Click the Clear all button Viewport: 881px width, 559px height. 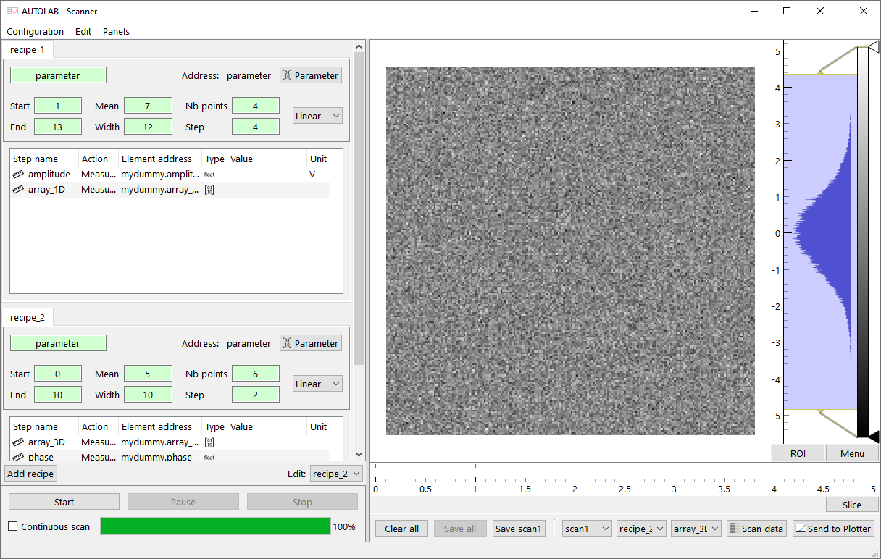(x=402, y=529)
